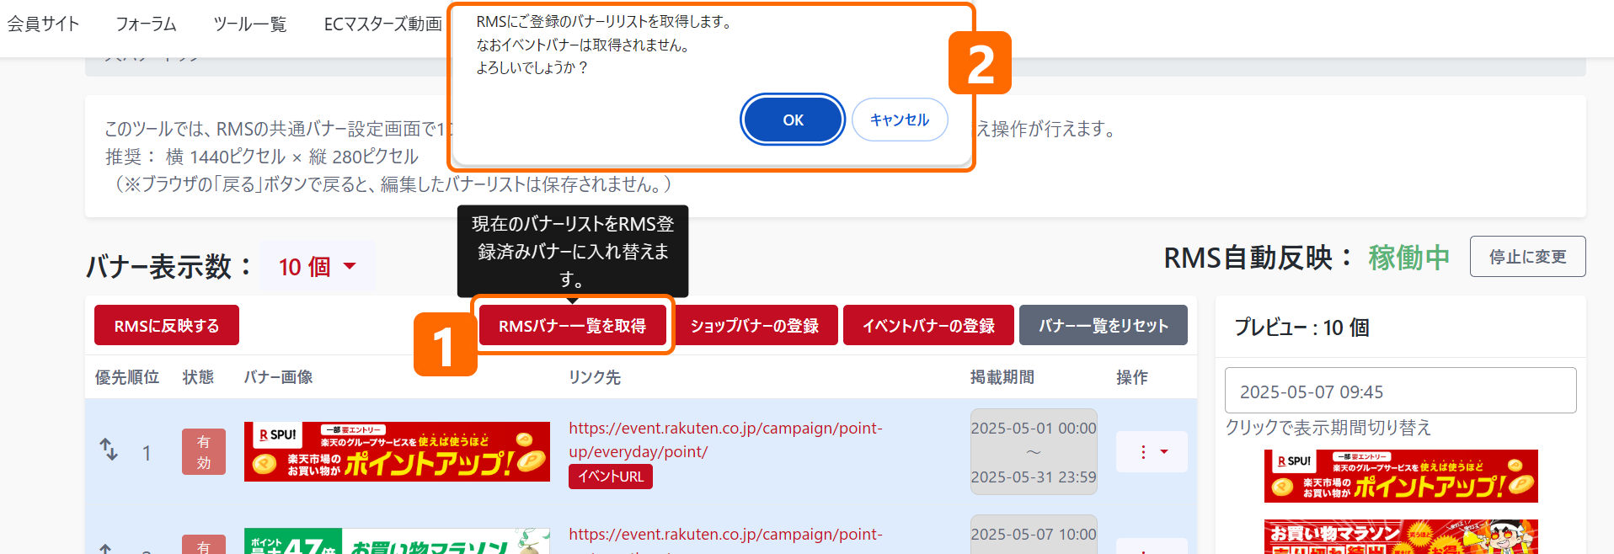This screenshot has height=554, width=1614.
Task: Click the dialog line なおイベントバナーは取得されません。
Action: click(583, 45)
